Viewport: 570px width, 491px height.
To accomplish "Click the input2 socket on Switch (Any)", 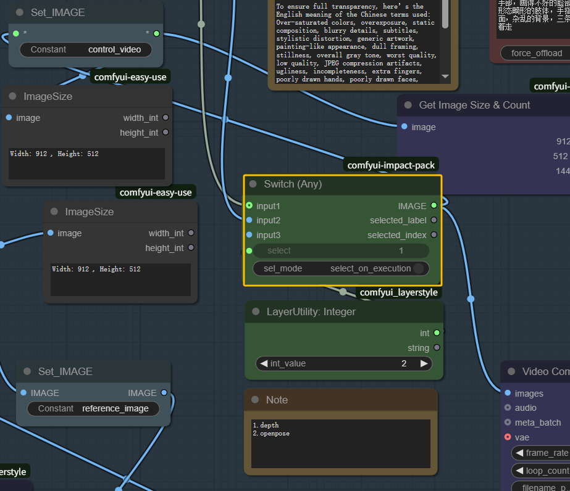I will click(249, 220).
